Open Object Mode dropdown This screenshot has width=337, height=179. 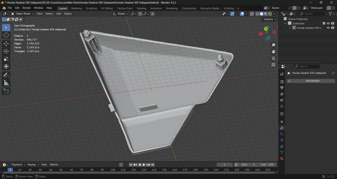click(22, 14)
